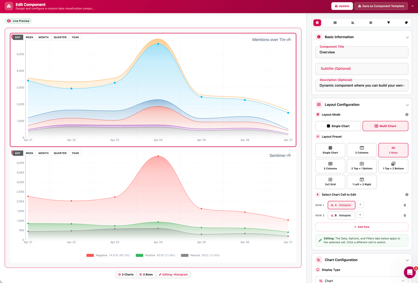418x283 pixels.
Task: Download the Mentions over Time chart
Action: pyautogui.click(x=289, y=39)
